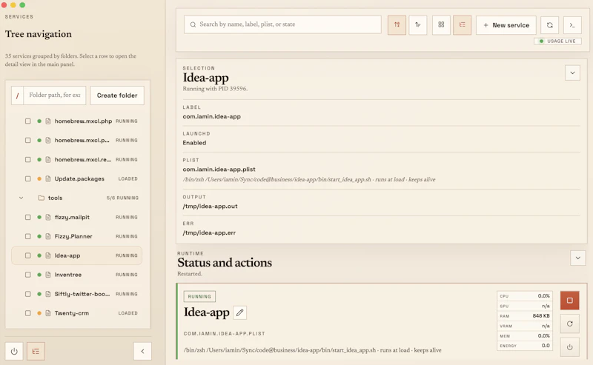Screen dimensions: 593x365
Task: Collapse the Status and actions section
Action: point(578,258)
